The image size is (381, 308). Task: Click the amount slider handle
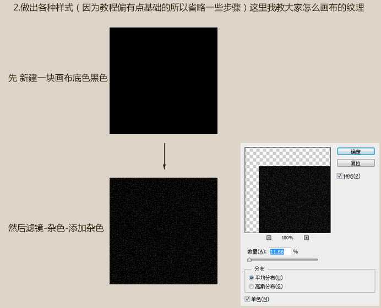point(249,260)
